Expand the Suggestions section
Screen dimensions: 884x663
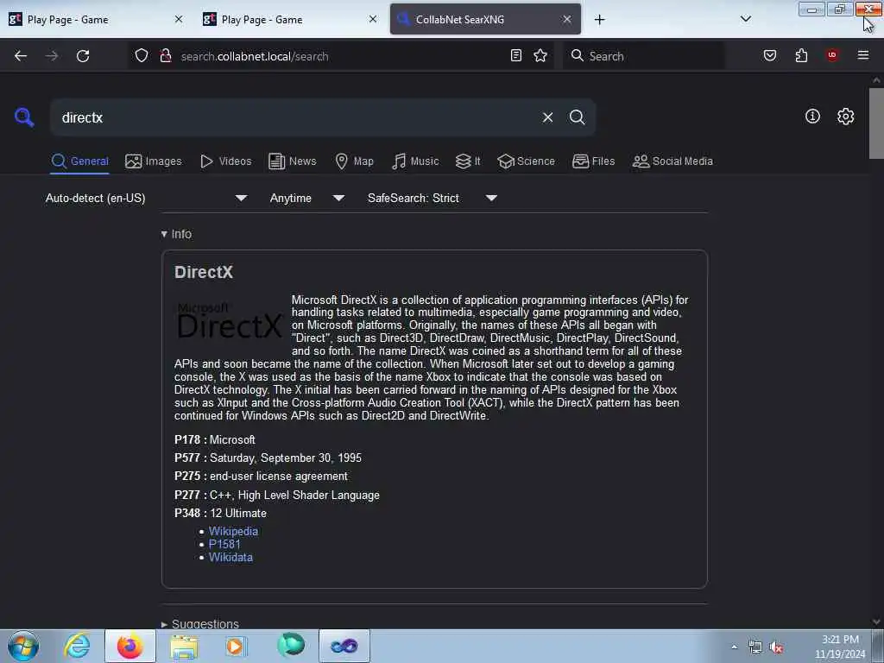(200, 623)
